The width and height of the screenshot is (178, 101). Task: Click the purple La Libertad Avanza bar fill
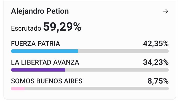pos(38,70)
